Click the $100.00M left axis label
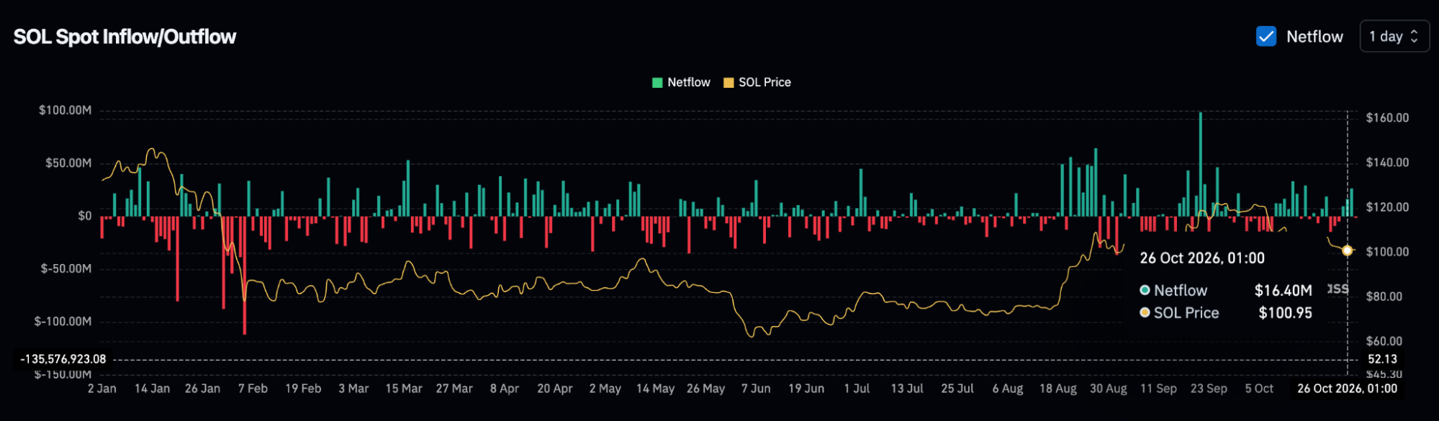The image size is (1439, 421). click(x=65, y=110)
